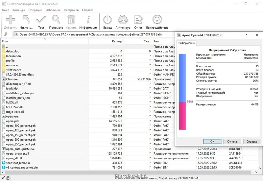Screen dimensions: 263x181
Task: Click the scroll left arrow
Action: coord(3,172)
